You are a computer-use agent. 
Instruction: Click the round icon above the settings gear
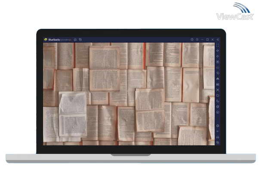218,112
